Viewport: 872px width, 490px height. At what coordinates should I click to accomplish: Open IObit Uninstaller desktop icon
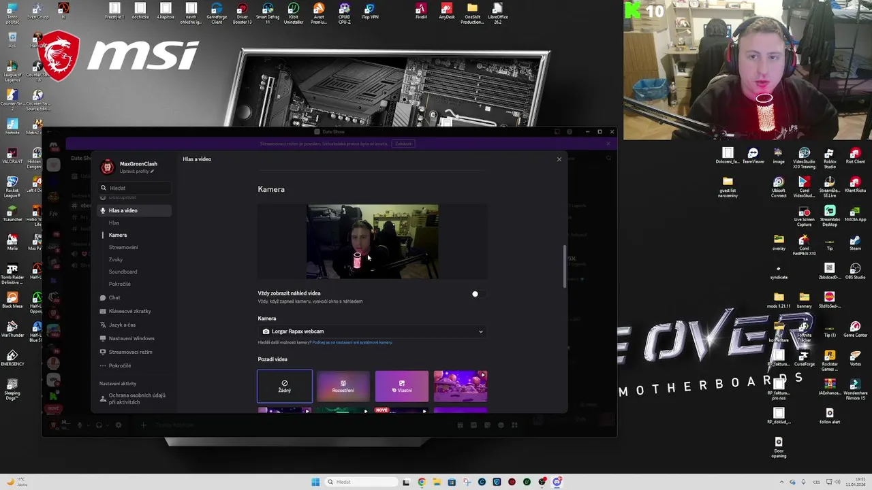pos(293,13)
